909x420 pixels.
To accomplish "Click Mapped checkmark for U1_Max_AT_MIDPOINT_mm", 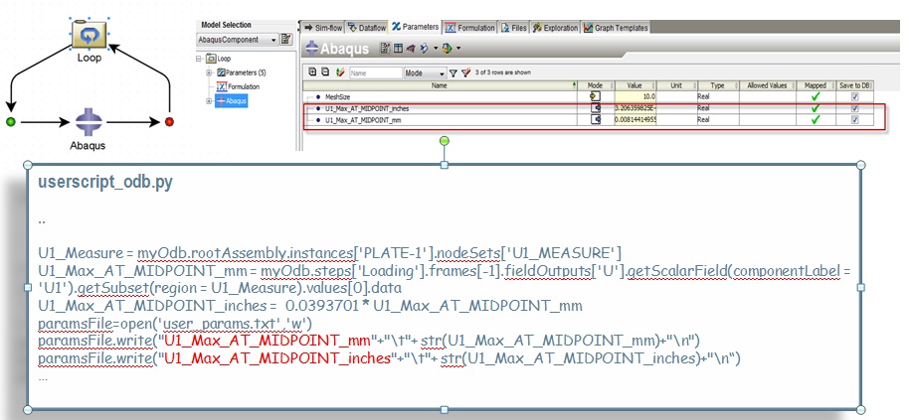I will pyautogui.click(x=816, y=120).
